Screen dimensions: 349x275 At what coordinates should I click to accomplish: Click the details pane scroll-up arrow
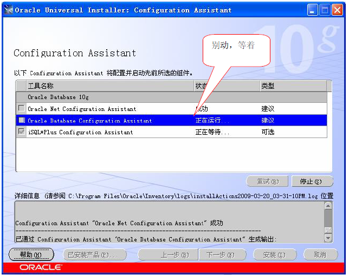[x=328, y=206]
